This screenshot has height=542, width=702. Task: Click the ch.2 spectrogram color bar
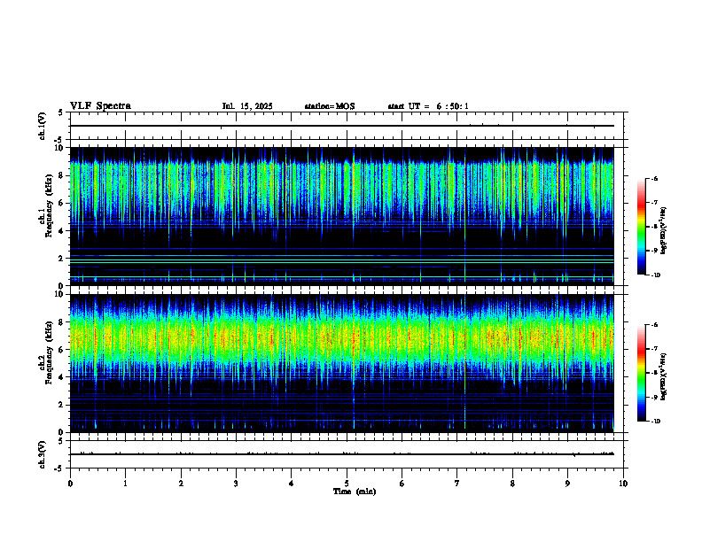pyautogui.click(x=641, y=373)
